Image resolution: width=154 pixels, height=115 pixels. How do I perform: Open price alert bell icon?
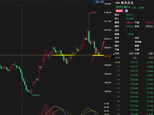point(126,11)
